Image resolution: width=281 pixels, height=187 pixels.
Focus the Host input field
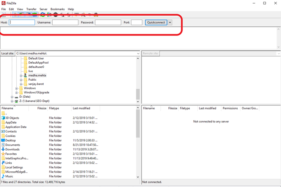(22, 22)
